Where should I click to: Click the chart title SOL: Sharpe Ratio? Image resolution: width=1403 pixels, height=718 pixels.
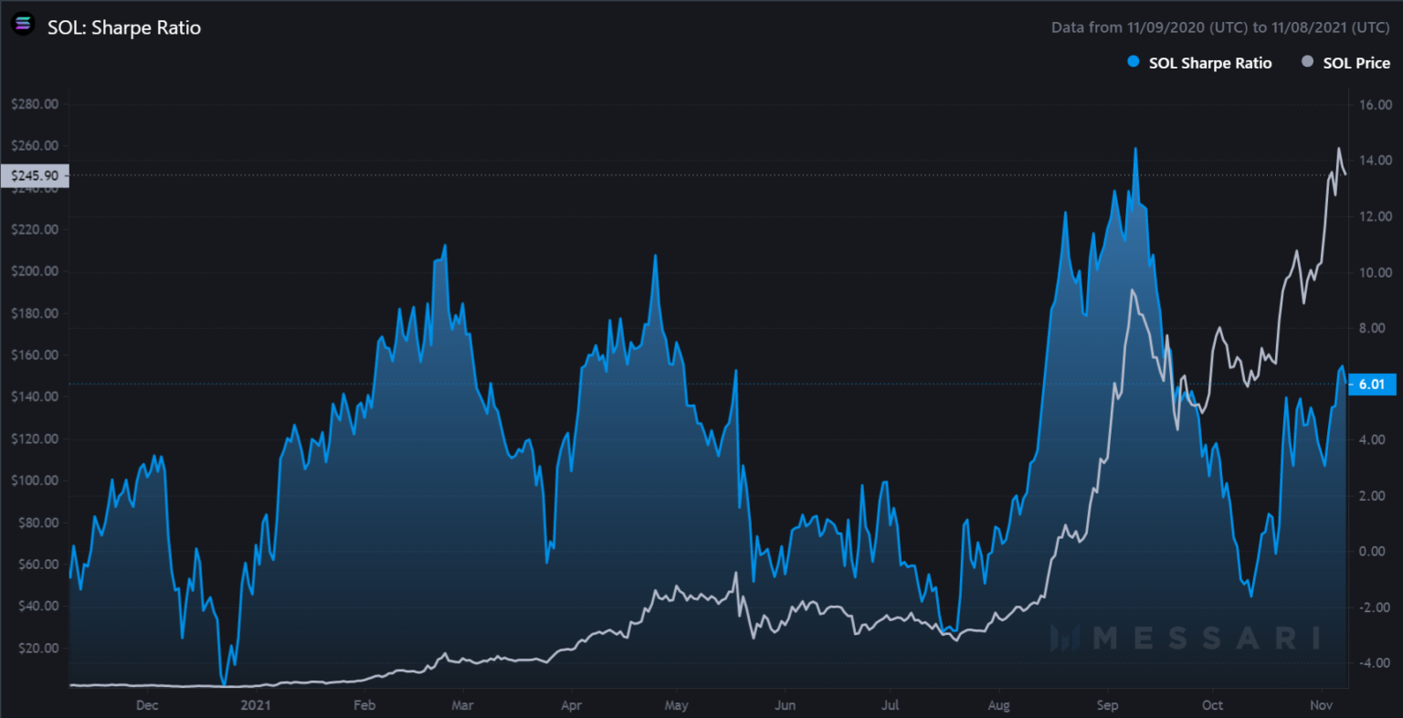[124, 27]
